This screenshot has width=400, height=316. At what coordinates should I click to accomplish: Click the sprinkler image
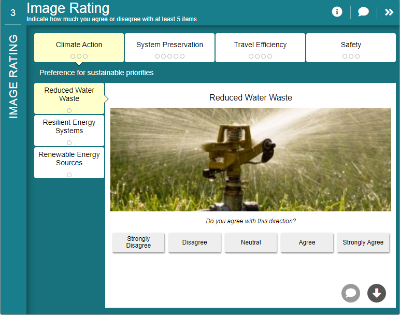(x=250, y=159)
